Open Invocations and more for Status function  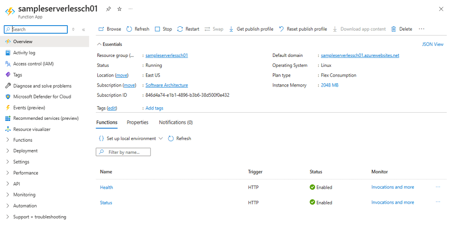[x=393, y=202]
